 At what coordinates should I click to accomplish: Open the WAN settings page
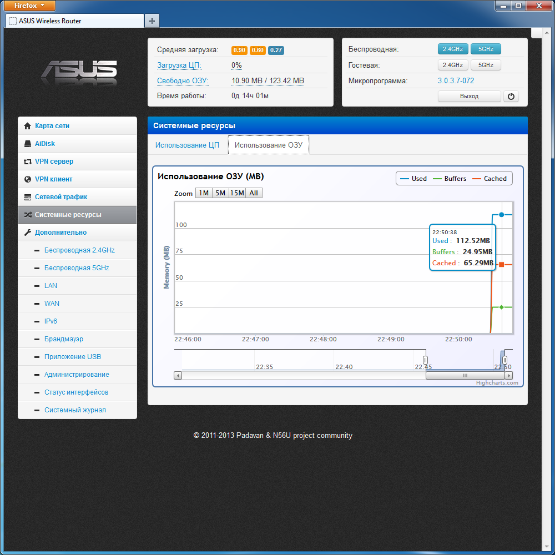77,304
